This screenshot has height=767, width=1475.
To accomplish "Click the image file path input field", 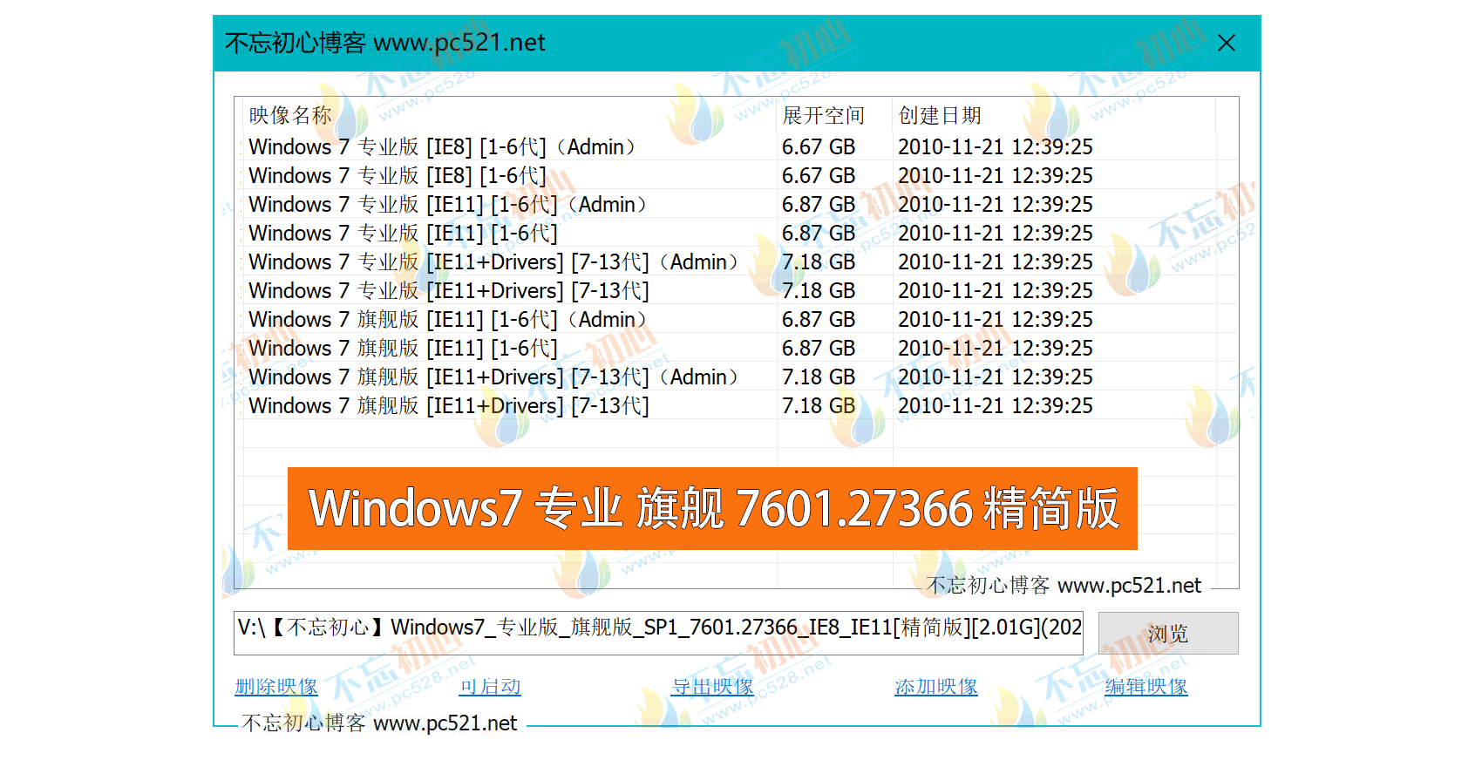I will click(658, 633).
